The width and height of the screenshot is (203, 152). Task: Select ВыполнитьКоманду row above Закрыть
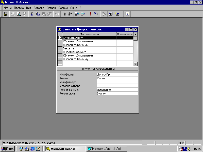(x=89, y=45)
